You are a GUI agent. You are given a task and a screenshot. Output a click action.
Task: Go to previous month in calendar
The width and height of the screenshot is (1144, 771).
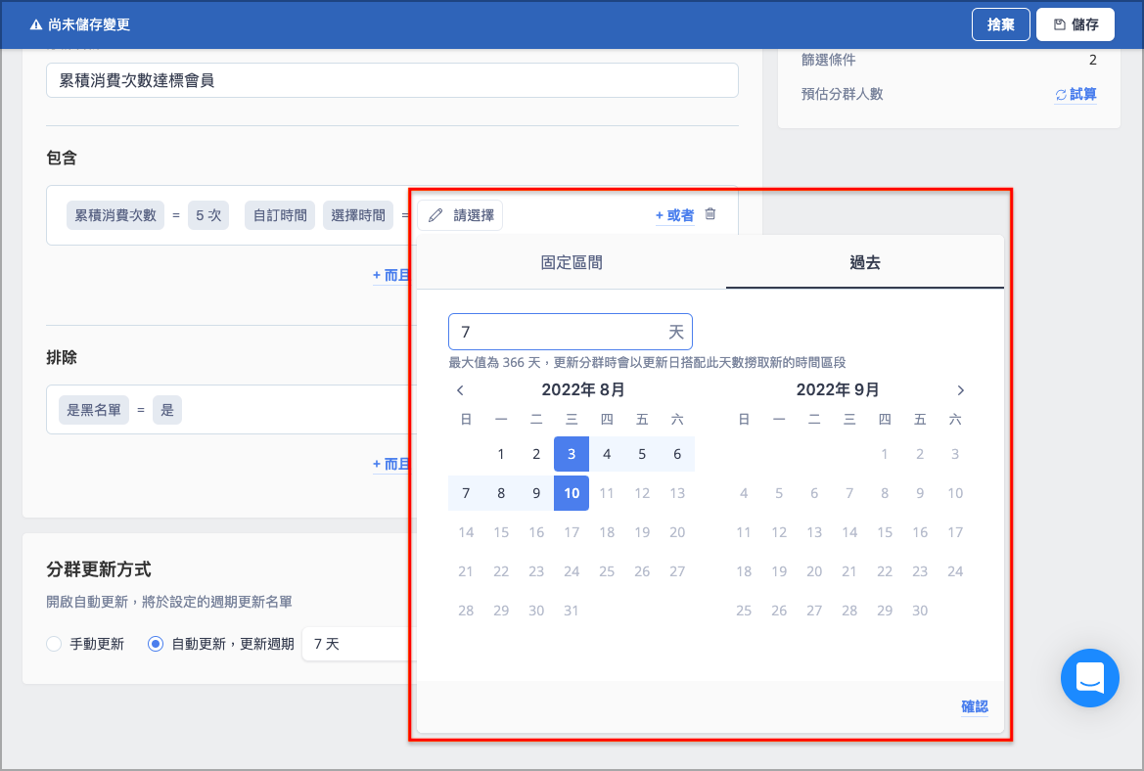[460, 390]
